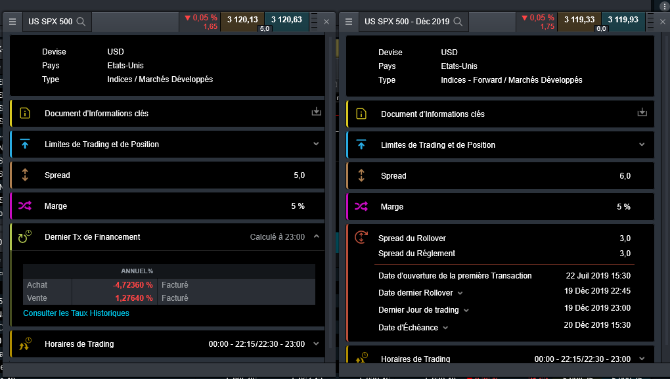Click Calculé à 23:00 text
The width and height of the screenshot is (670, 379).
(277, 236)
